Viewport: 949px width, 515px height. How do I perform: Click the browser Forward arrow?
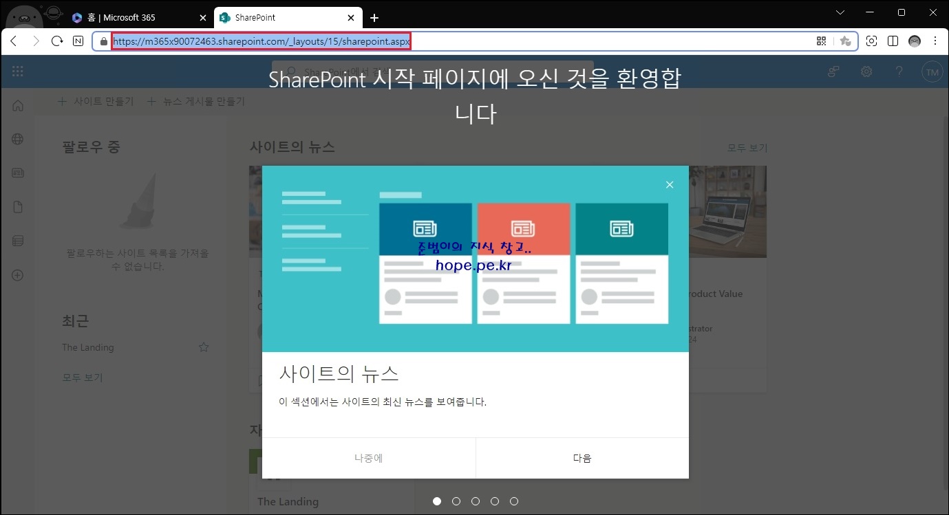(x=36, y=41)
